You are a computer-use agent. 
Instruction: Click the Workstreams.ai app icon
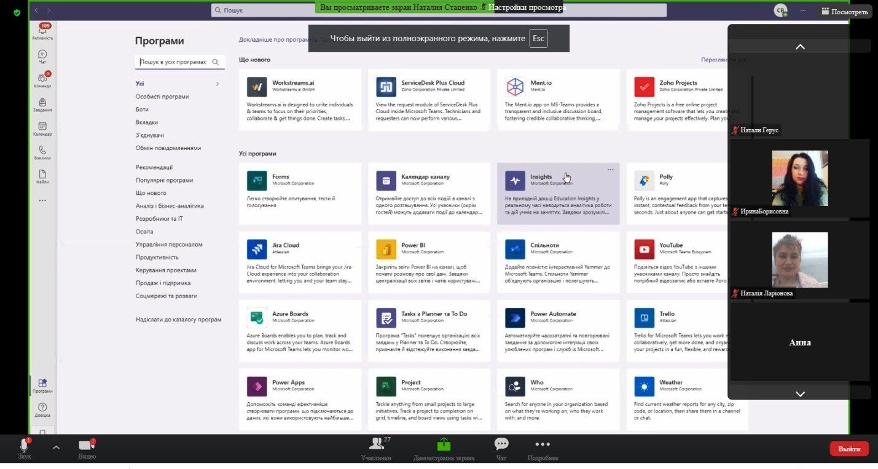coord(257,87)
